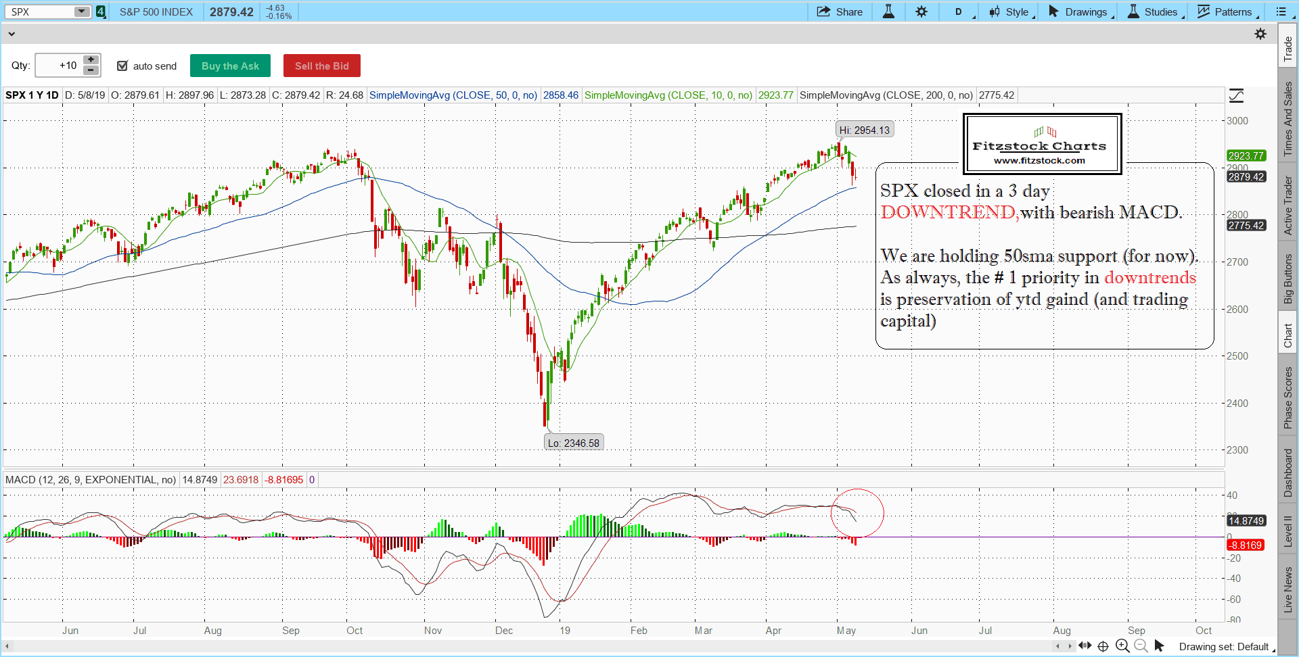Collapse the trade panel chevron
Viewport: 1299px width, 657px height.
pos(12,34)
